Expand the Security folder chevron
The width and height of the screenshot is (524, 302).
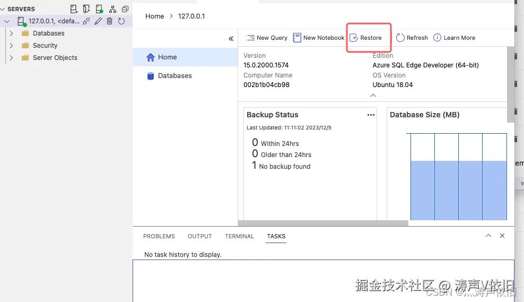point(11,46)
